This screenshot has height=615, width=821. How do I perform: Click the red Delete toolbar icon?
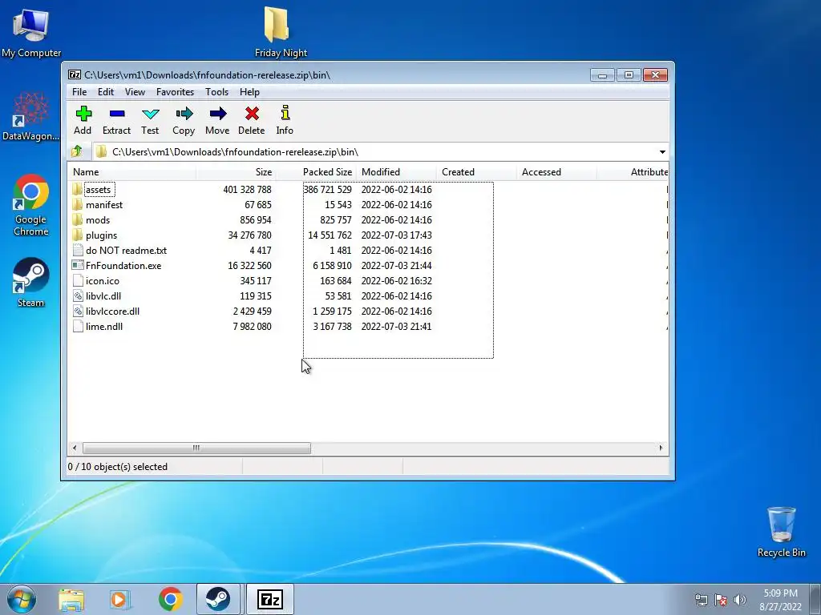click(x=252, y=114)
